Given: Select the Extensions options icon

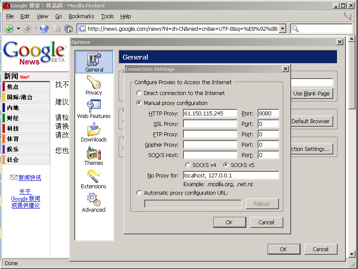Looking at the screenshot, I should (x=94, y=179).
